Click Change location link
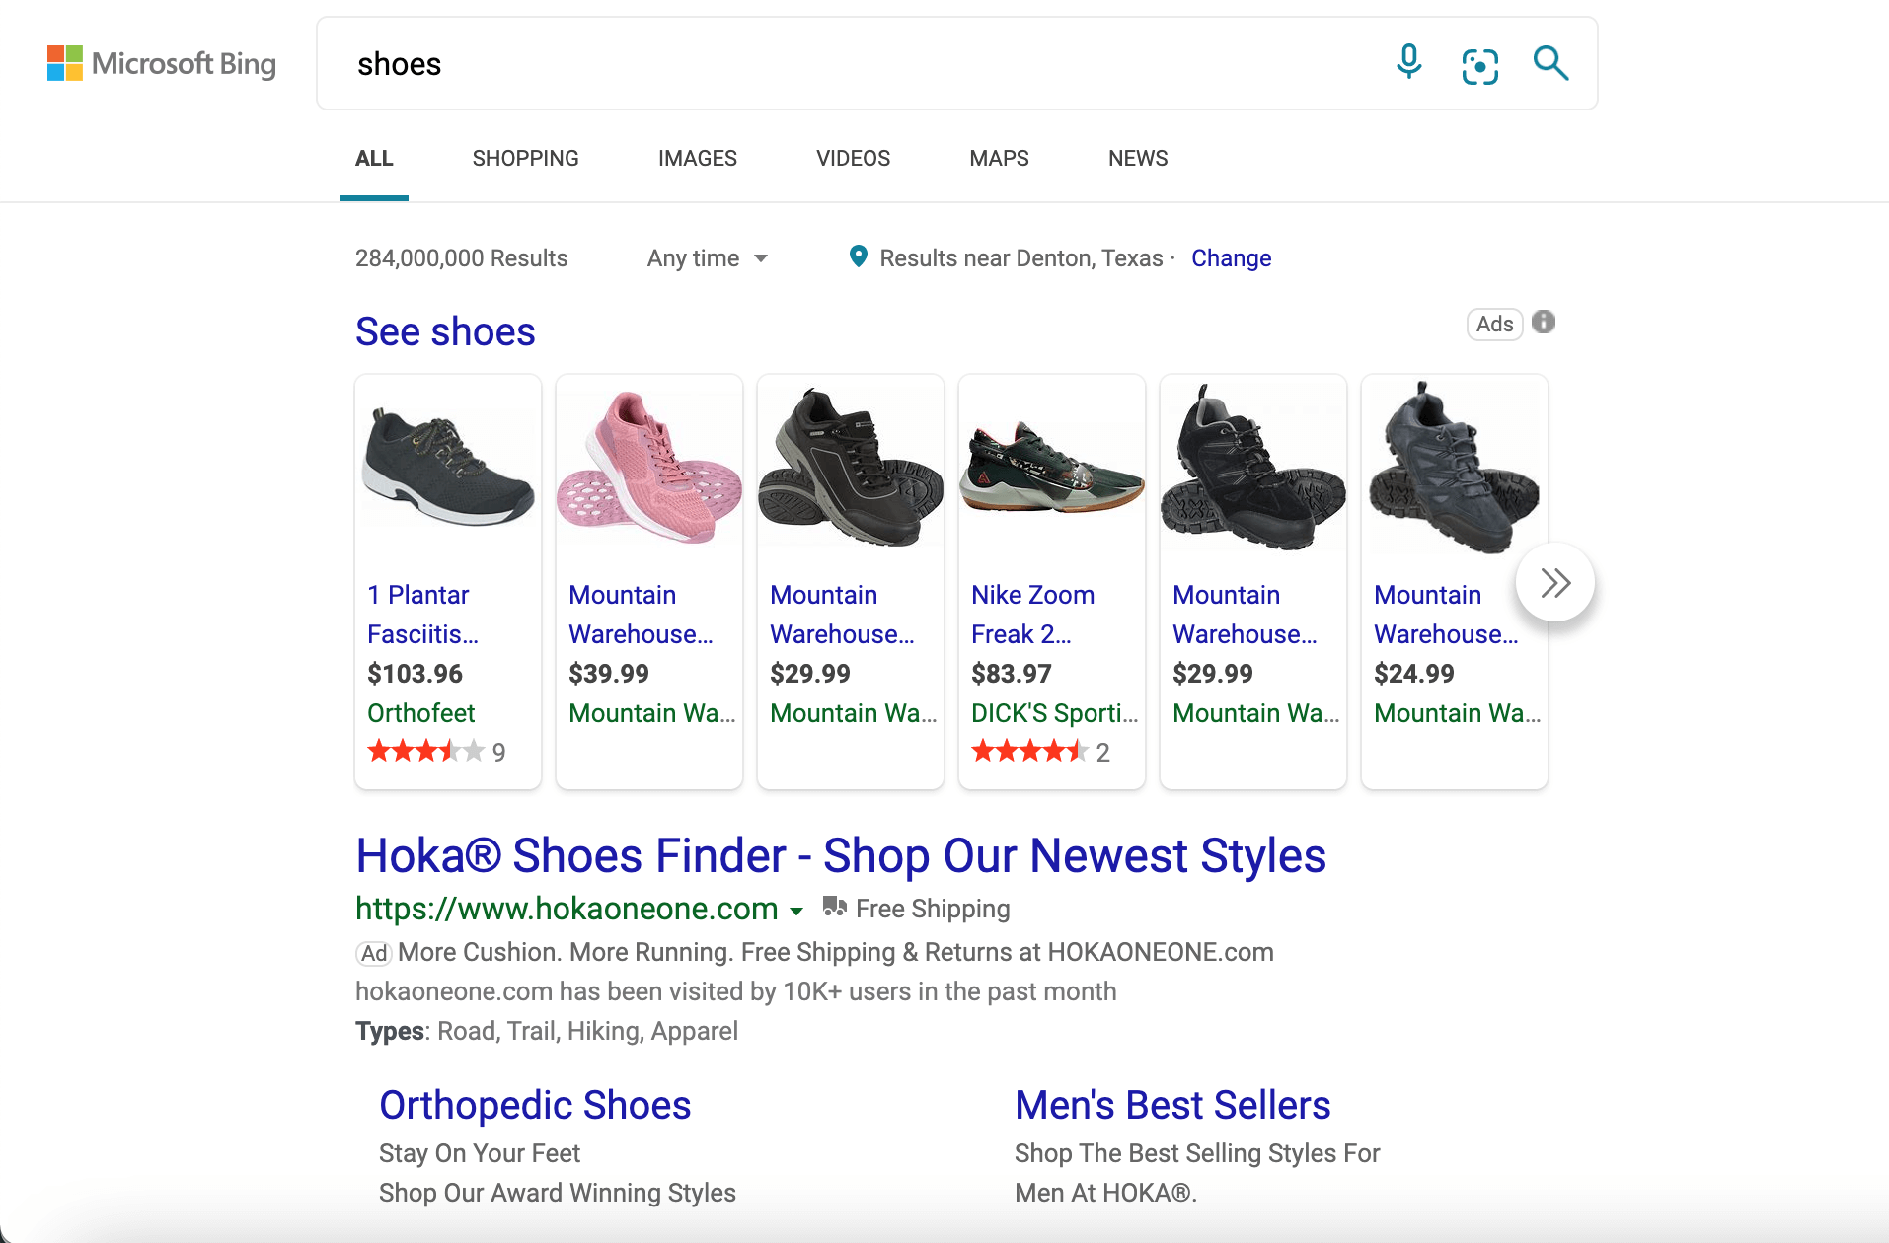 [1231, 258]
